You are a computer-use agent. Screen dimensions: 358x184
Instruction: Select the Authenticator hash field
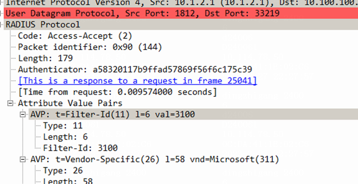coord(135,70)
